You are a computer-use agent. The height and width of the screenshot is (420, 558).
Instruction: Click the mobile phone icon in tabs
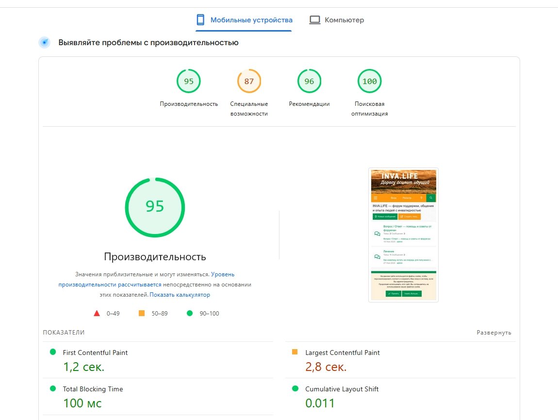pos(200,20)
